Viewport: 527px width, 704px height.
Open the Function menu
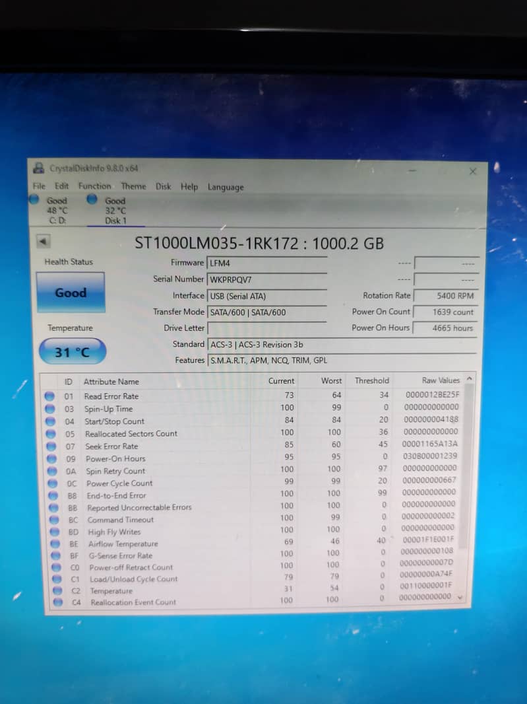click(x=94, y=186)
